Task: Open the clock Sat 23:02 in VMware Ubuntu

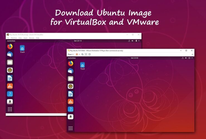Action: click(134, 58)
